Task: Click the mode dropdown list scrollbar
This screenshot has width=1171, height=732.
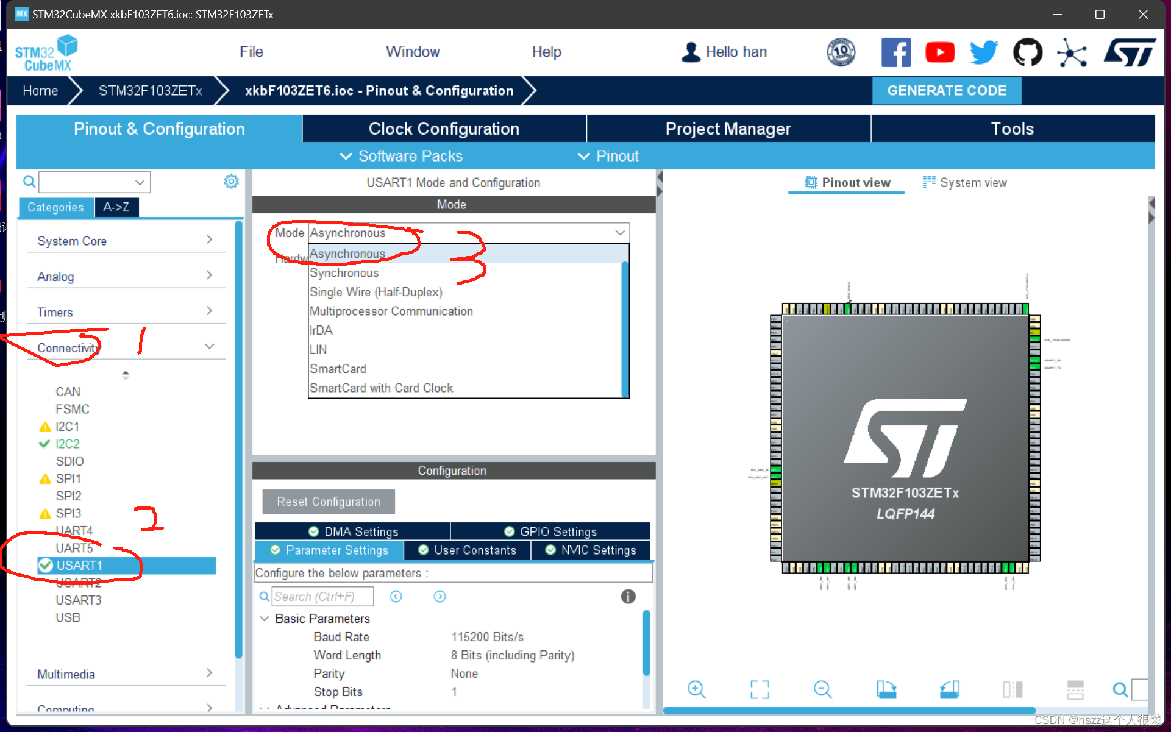Action: pos(625,329)
